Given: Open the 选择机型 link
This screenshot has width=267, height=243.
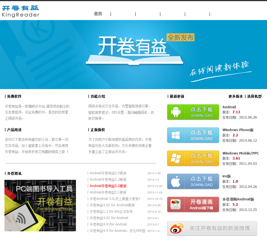Looking at the screenshot, I should click(254, 97).
